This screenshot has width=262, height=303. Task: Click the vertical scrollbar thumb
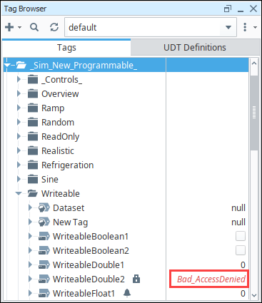254,113
